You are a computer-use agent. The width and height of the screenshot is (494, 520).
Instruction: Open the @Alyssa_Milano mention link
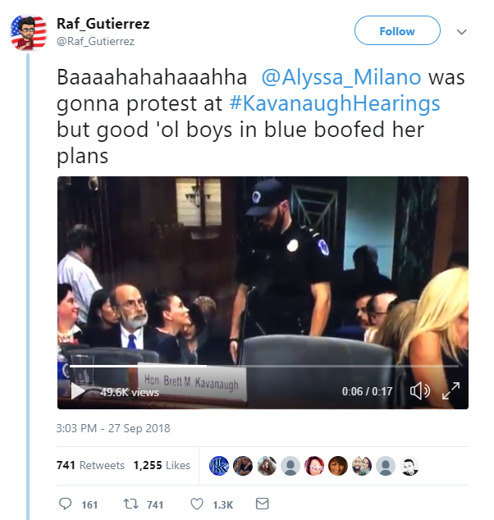pos(341,78)
